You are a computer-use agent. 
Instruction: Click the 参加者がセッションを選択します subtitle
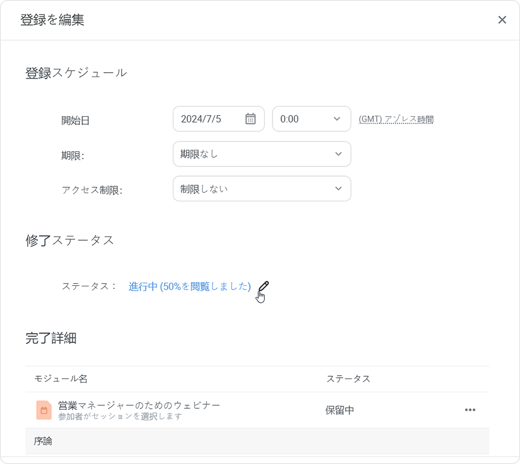(x=120, y=416)
